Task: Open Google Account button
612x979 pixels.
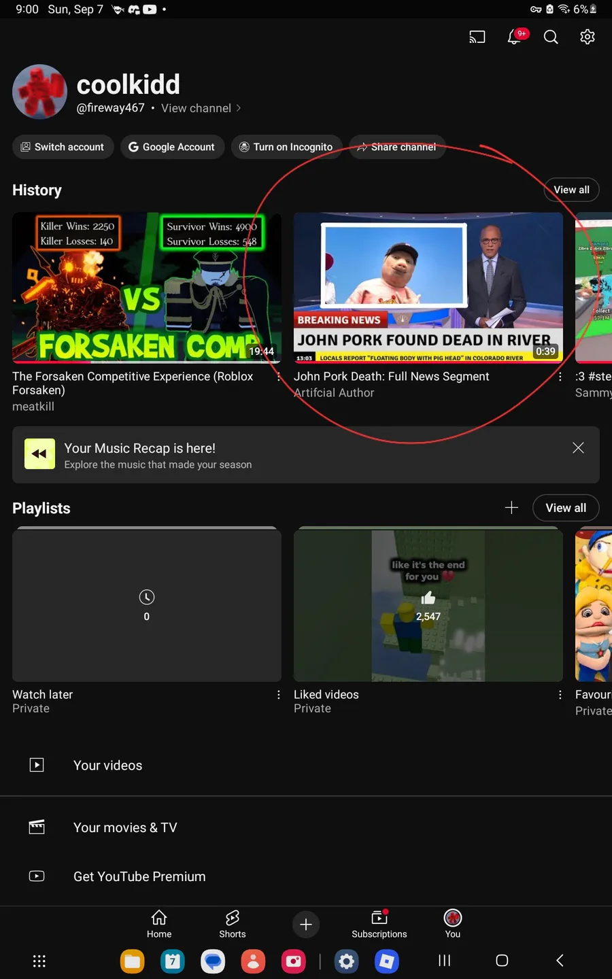Action: [172, 147]
